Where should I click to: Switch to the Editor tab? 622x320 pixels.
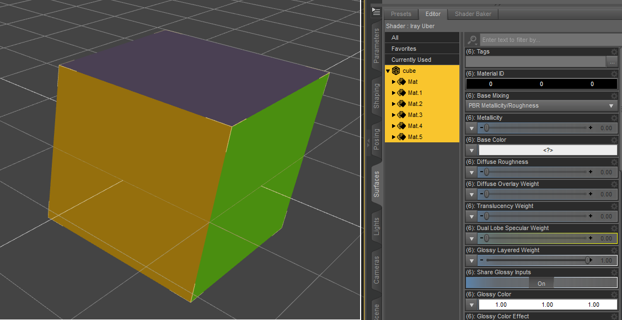(x=433, y=14)
